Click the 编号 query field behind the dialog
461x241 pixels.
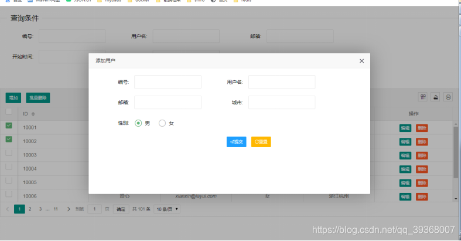72,36
